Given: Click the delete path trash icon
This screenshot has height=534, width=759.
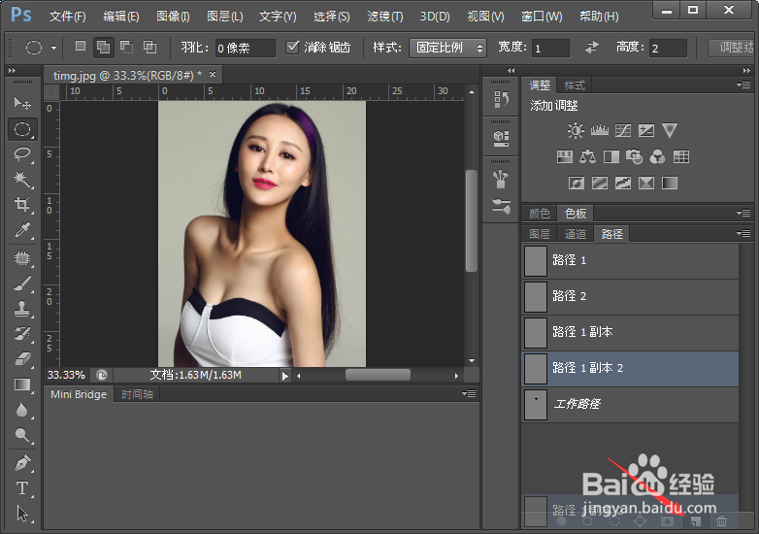Looking at the screenshot, I should (721, 521).
